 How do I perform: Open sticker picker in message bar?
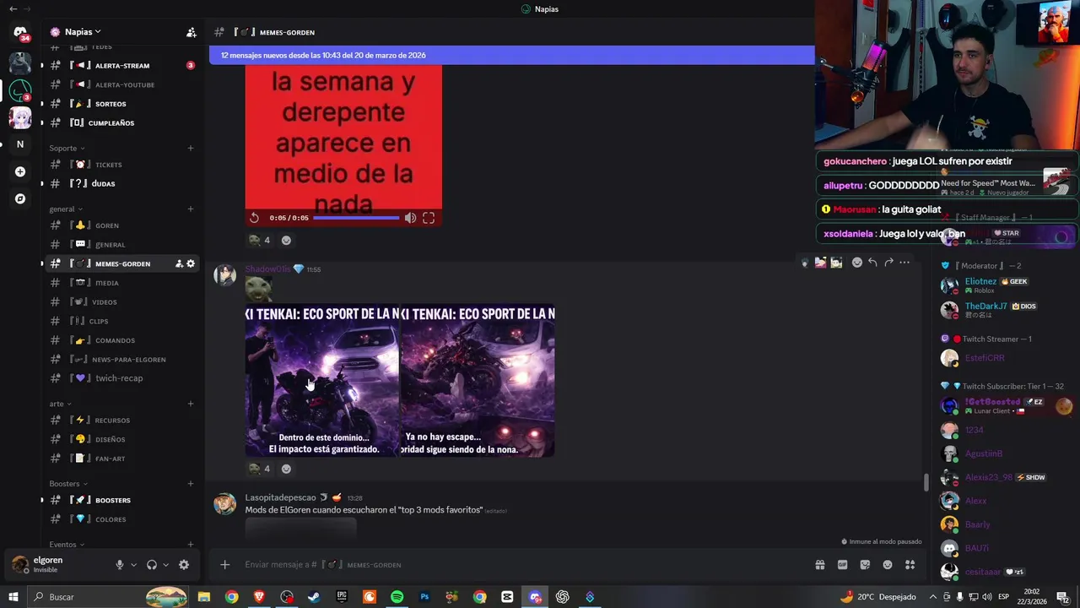pos(865,565)
